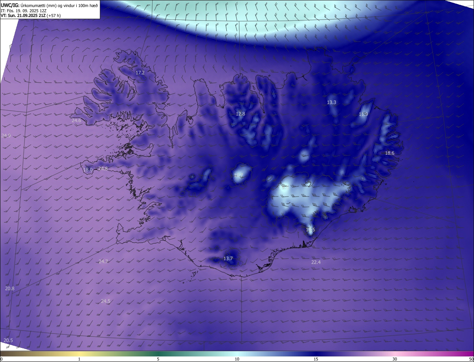
Task: Click the valid time 'VT: Sun. 21.09.2025 21Z'
Action: 23,16
